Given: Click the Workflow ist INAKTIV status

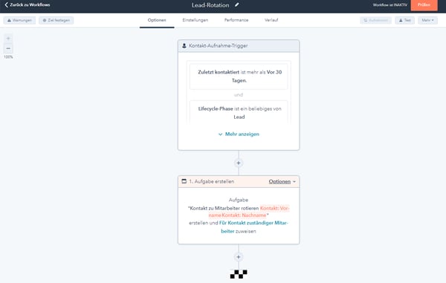Looking at the screenshot, I should [390, 5].
